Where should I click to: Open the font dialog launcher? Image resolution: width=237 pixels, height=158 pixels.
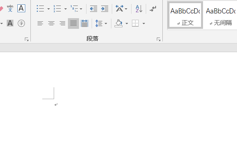click(x=26, y=39)
